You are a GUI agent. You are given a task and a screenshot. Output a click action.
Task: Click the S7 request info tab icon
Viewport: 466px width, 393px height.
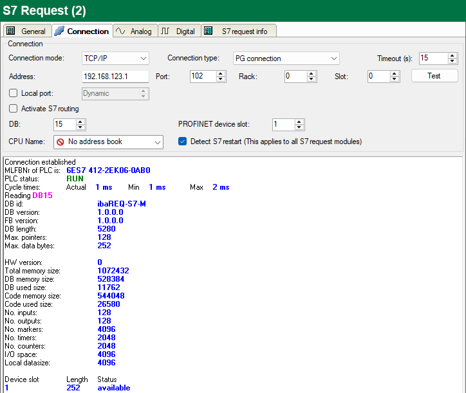(209, 31)
